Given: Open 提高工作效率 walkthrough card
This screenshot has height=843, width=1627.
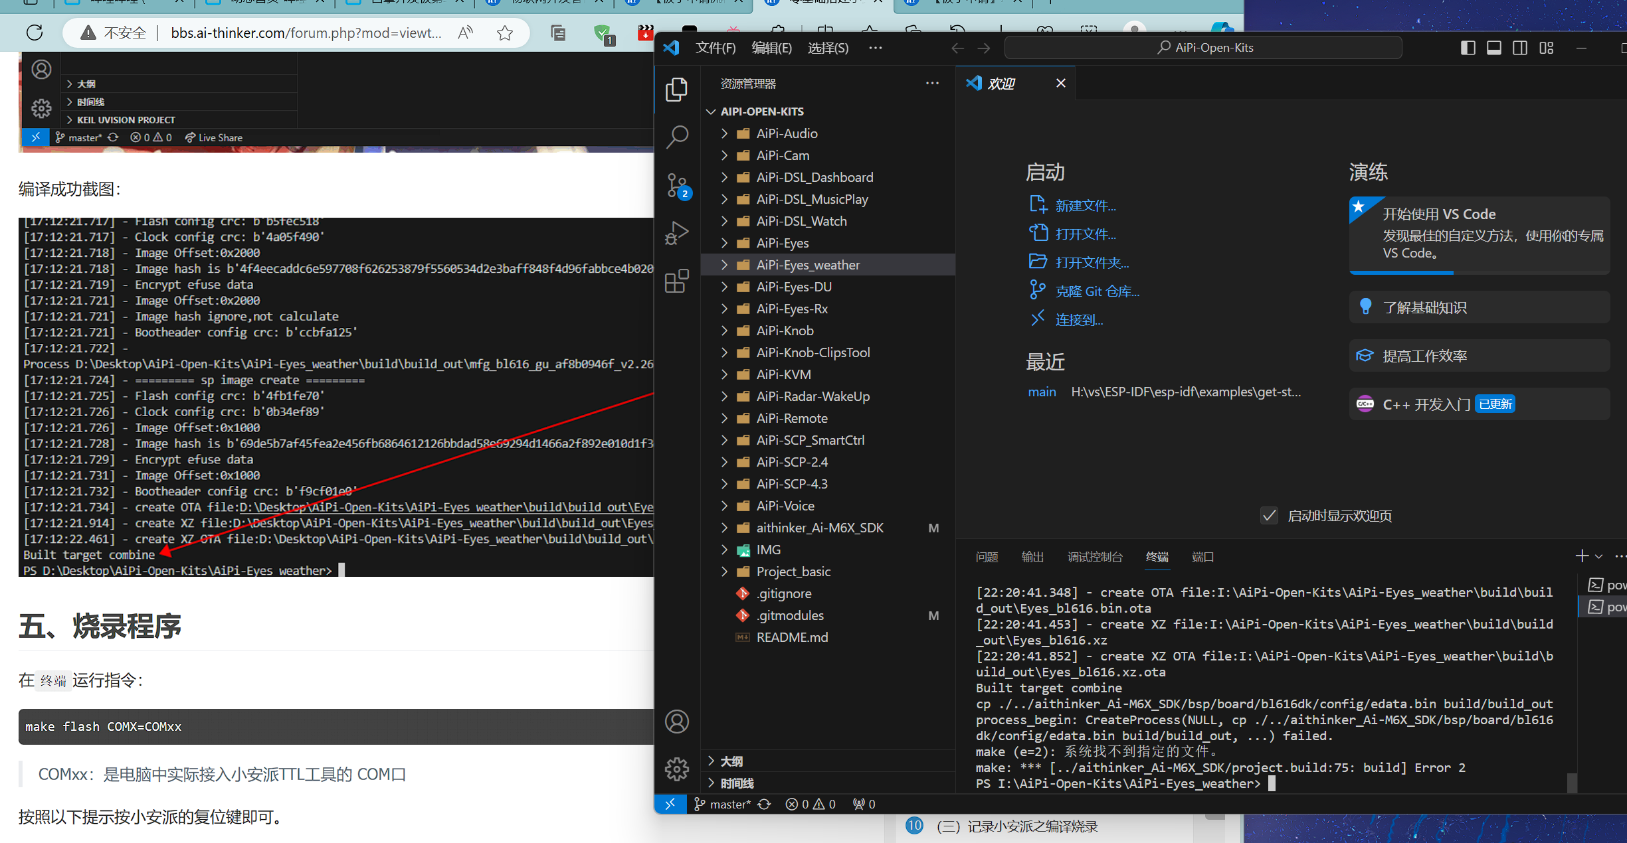Looking at the screenshot, I should point(1479,356).
